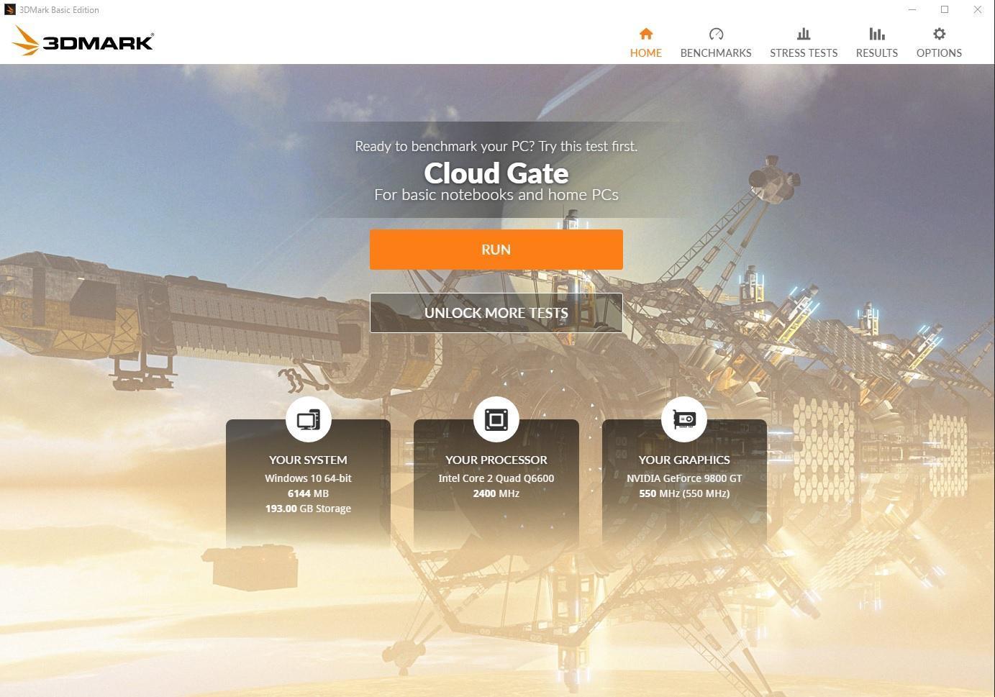Click 'Intel Core 2 Quad Q6600' text

(496, 478)
